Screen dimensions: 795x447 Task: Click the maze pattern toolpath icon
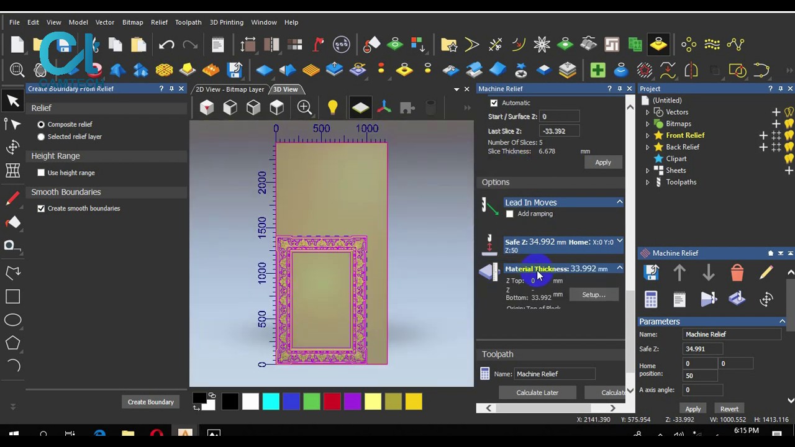pyautogui.click(x=612, y=44)
